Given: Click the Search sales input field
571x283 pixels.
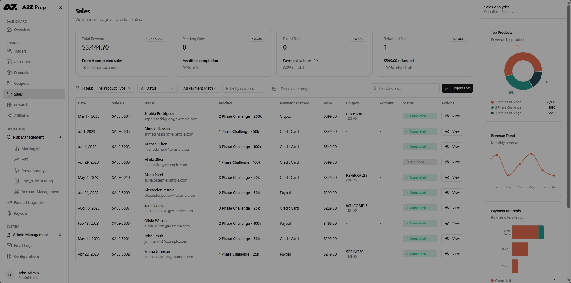Looking at the screenshot, I should (x=406, y=88).
